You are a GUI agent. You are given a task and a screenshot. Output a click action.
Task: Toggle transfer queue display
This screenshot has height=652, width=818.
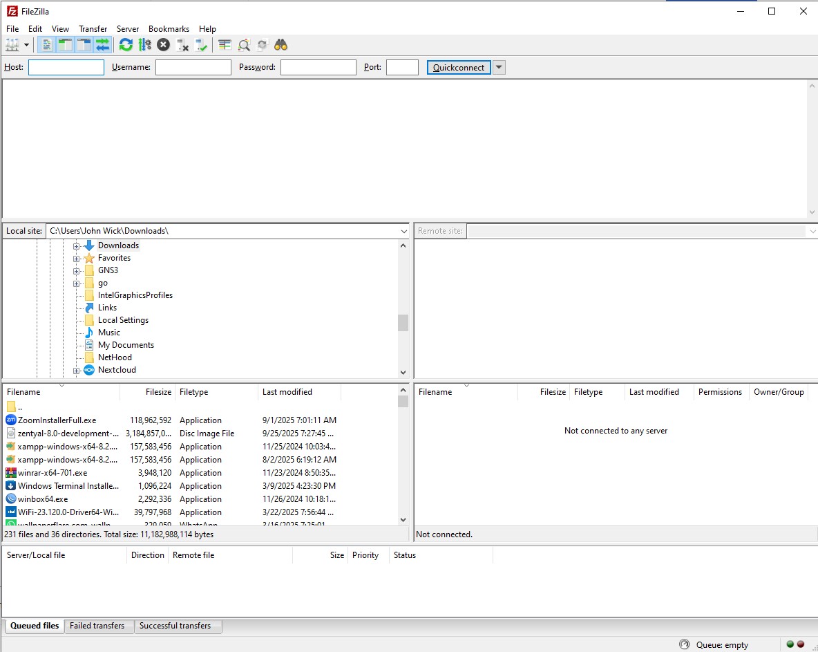[102, 45]
